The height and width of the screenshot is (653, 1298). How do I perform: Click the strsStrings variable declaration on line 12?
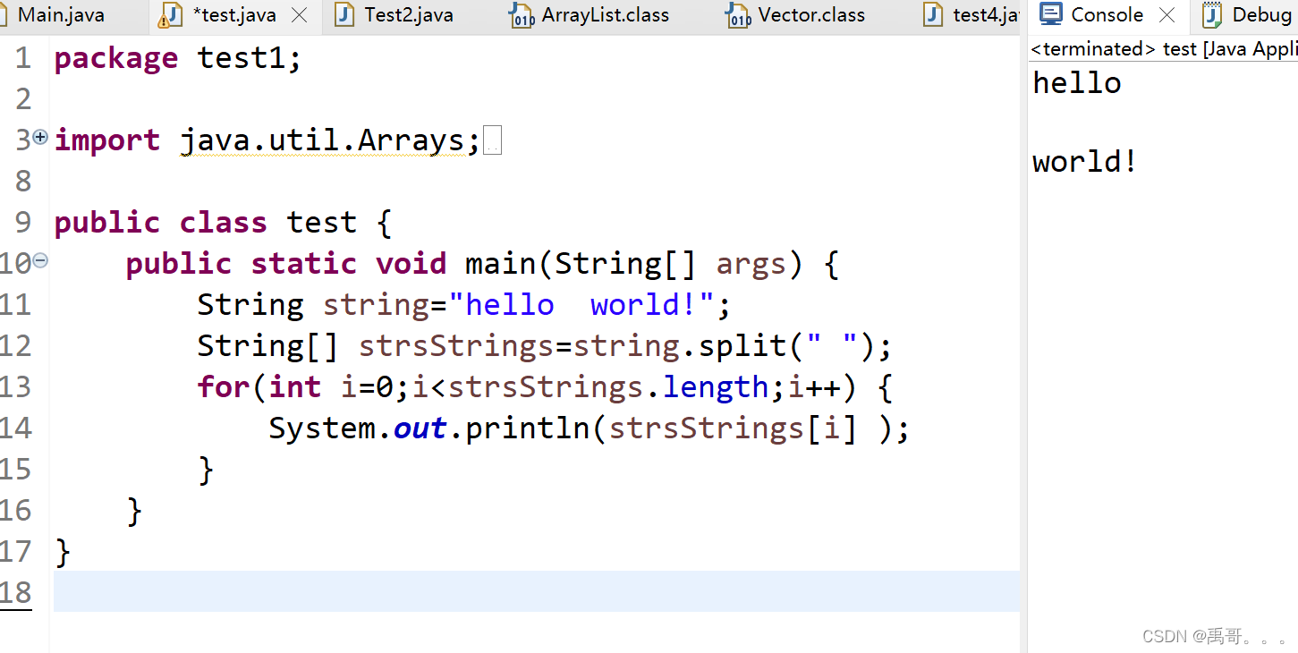click(x=456, y=347)
